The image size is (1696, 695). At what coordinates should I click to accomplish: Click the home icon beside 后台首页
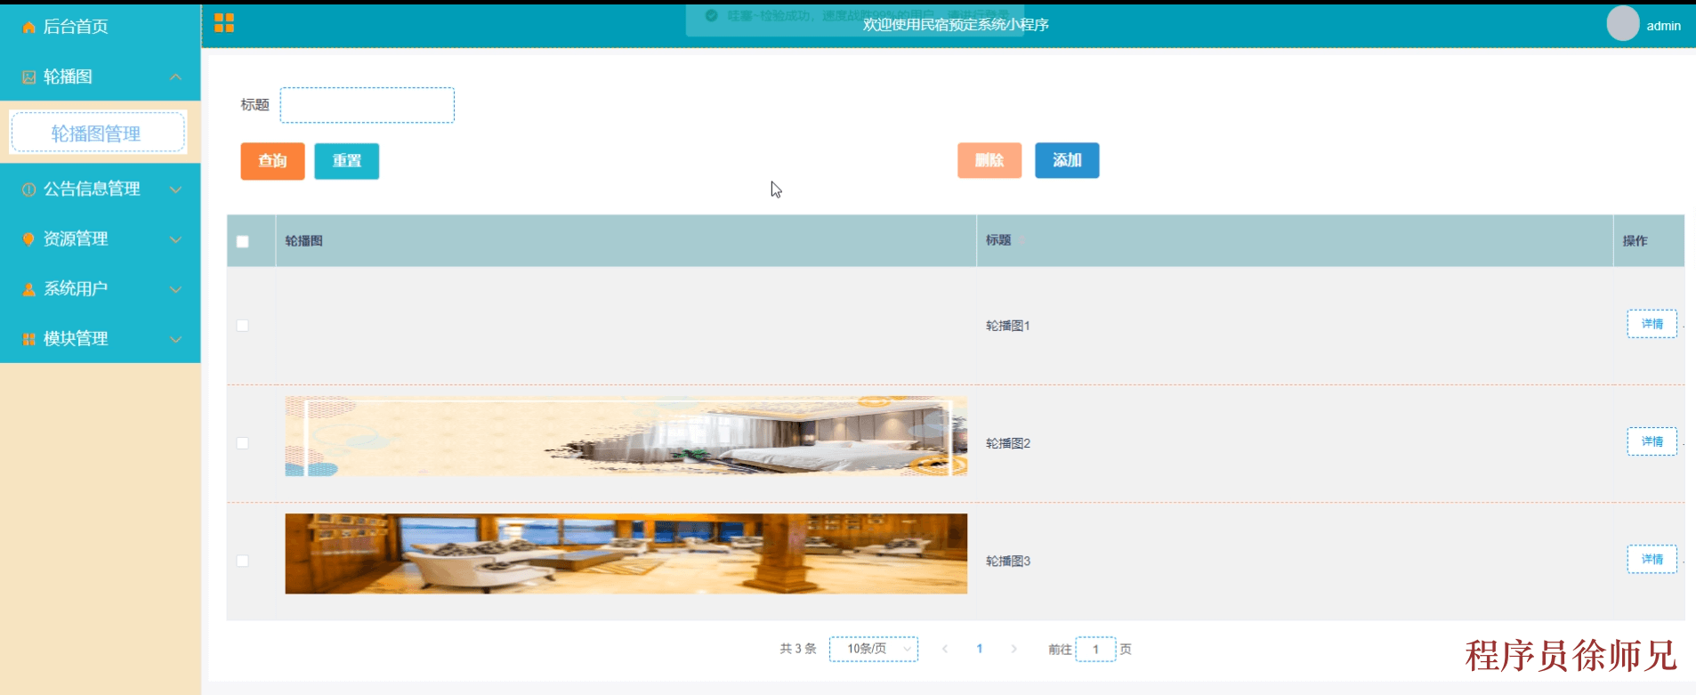click(x=28, y=28)
